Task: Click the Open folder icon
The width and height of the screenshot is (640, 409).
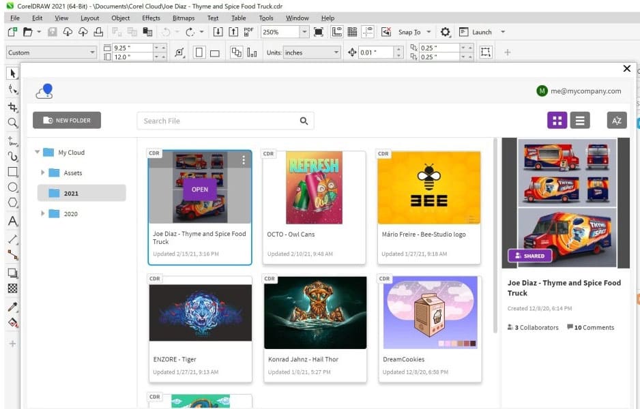Action: [x=27, y=32]
